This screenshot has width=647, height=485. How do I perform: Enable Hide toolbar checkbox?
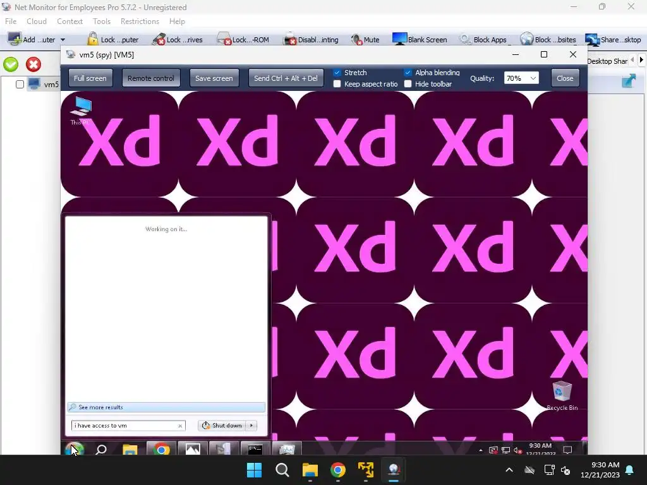(408, 84)
